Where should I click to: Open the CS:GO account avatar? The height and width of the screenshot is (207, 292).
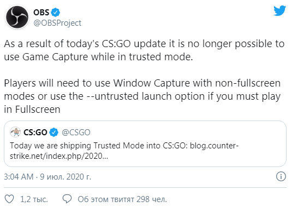click(x=15, y=132)
